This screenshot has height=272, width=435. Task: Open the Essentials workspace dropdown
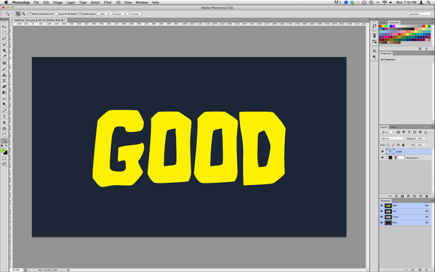[420, 14]
